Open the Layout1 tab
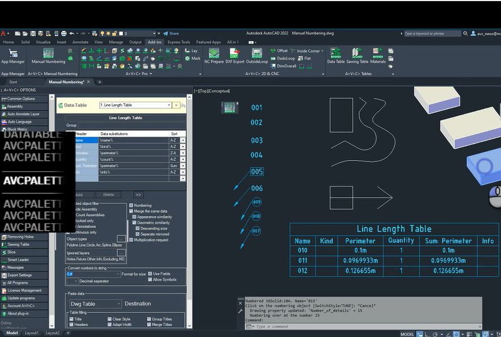The height and width of the screenshot is (337, 501). coord(31,333)
